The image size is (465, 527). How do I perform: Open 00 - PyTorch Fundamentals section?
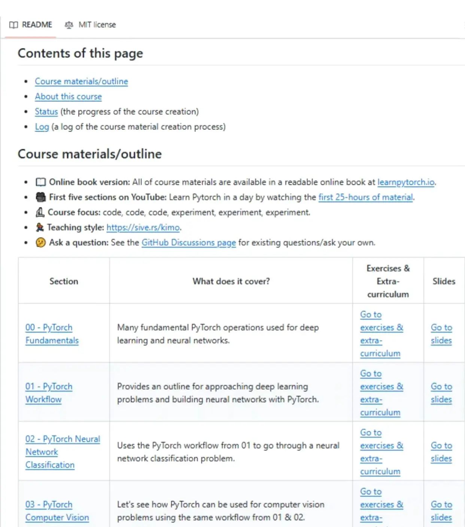pos(52,334)
